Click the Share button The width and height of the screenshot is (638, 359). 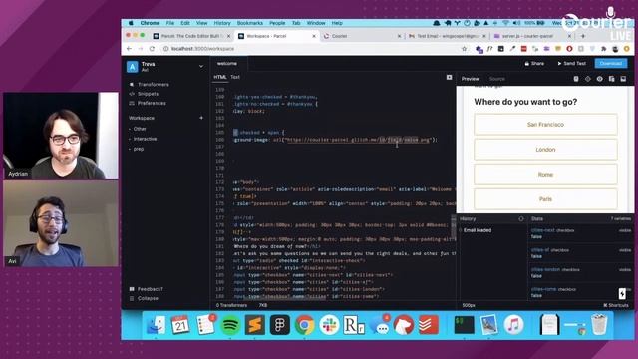[534, 64]
